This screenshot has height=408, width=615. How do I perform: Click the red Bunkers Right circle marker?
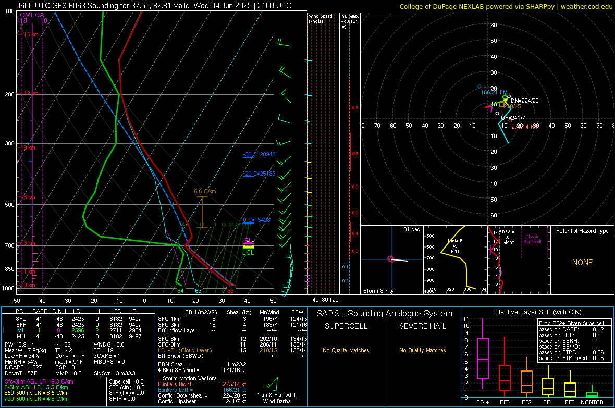[x=510, y=121]
